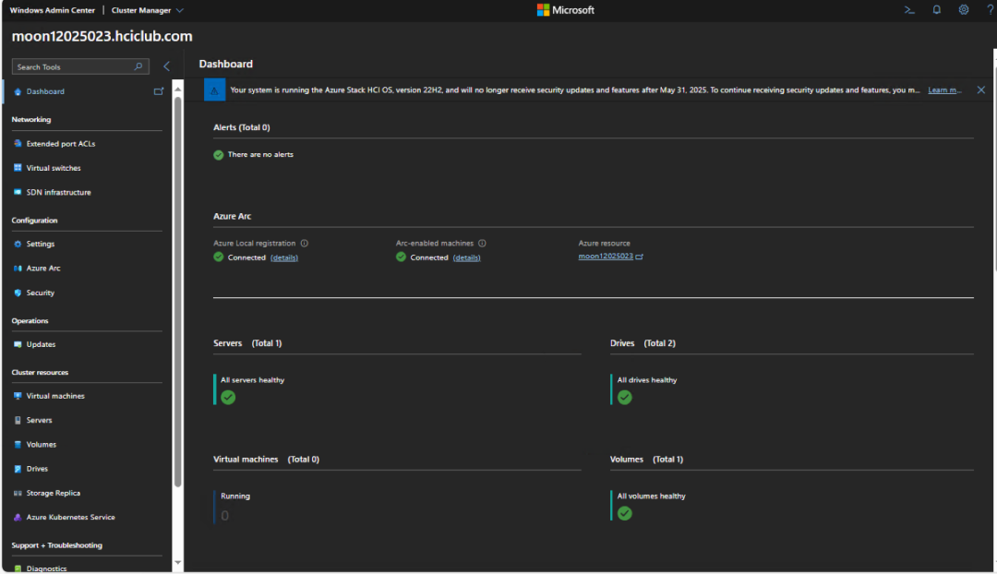This screenshot has width=997, height=574.
Task: Click details link for Azure Local registration
Action: [284, 257]
